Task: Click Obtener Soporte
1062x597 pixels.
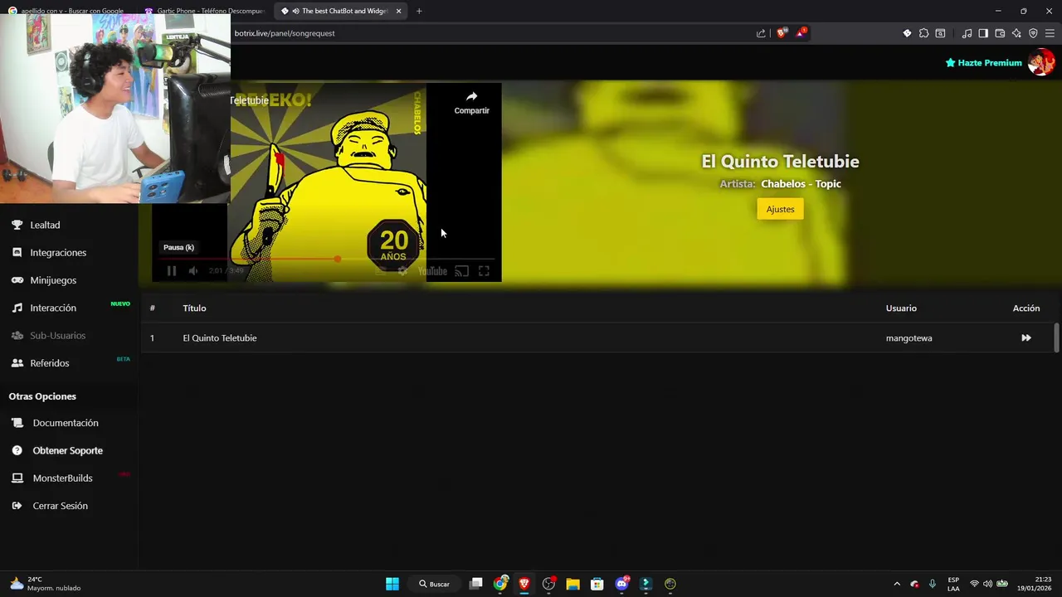Action: click(x=68, y=450)
